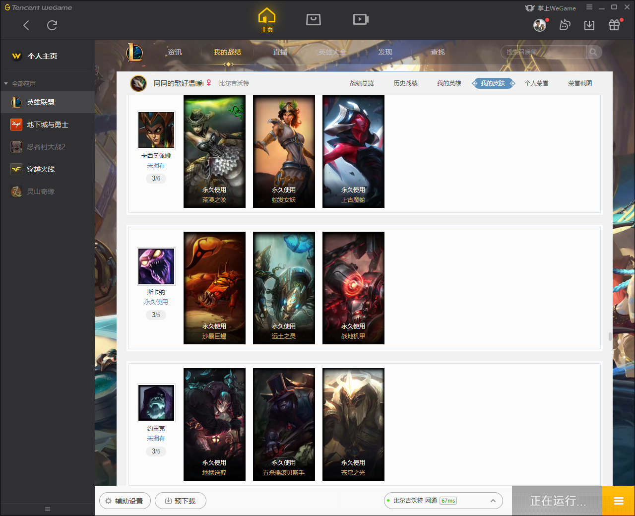Click the 斯卡纳 champion portrait
The height and width of the screenshot is (516, 635).
coord(156,266)
